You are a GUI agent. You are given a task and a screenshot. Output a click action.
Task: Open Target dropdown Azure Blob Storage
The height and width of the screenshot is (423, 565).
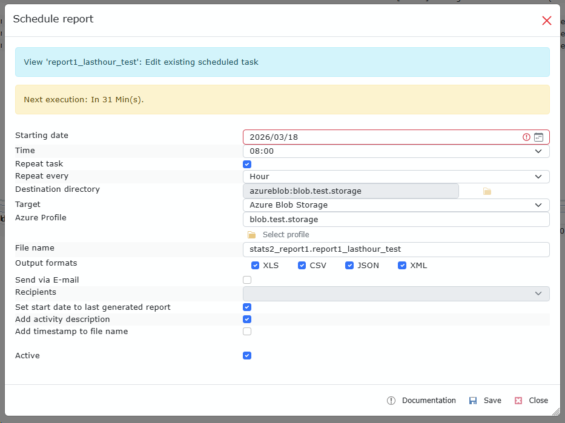(395, 205)
